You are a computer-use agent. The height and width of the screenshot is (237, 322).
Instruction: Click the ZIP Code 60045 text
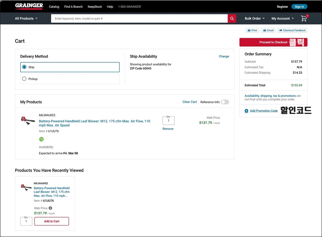[x=141, y=68]
